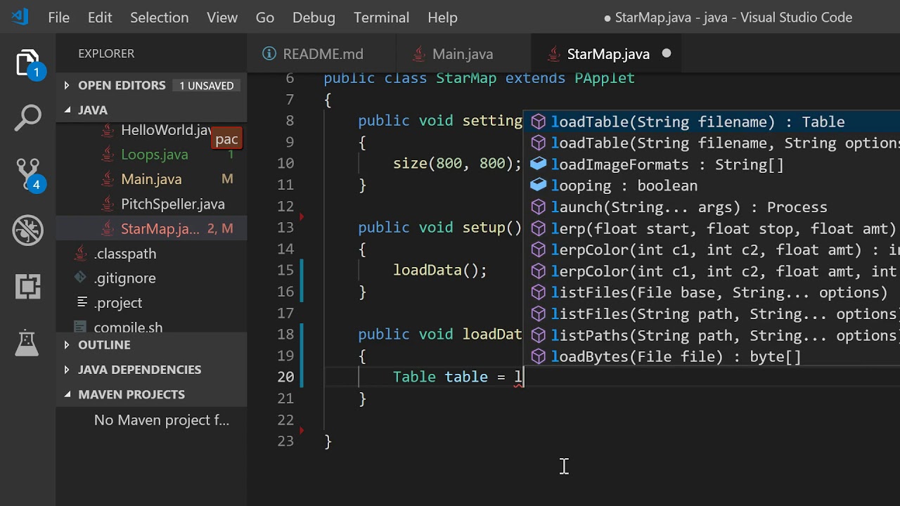Open the Test beaker view icon
This screenshot has width=900, height=506.
28,342
